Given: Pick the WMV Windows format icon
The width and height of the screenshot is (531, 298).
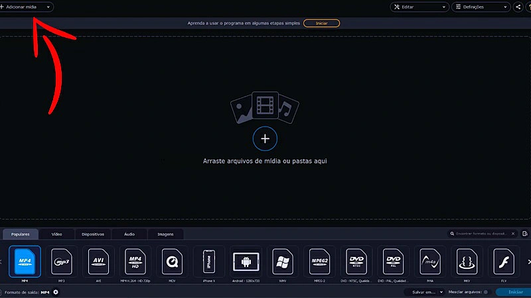Looking at the screenshot, I should click(x=283, y=262).
